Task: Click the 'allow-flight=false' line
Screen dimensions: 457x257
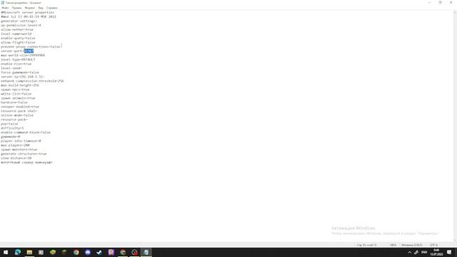Action: 18,43
